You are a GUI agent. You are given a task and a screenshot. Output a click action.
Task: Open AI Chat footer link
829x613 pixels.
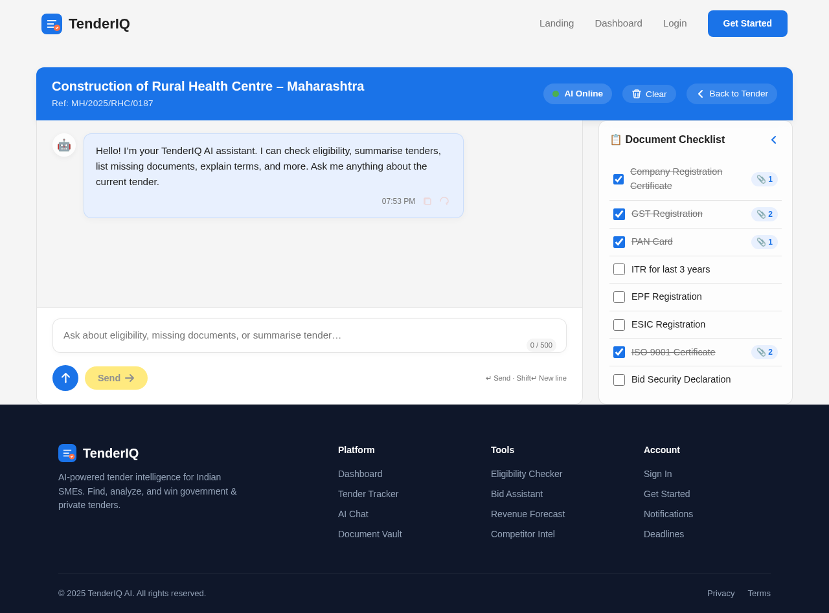tap(353, 514)
